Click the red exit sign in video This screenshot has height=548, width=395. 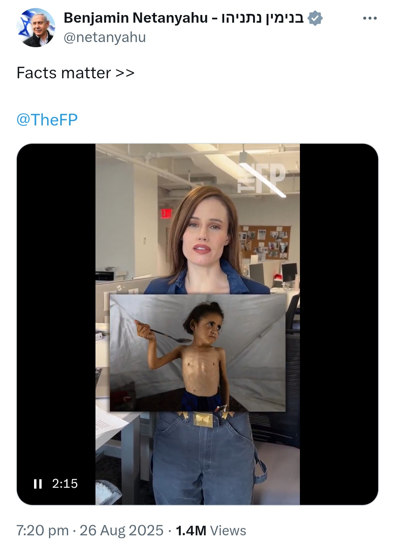166,213
